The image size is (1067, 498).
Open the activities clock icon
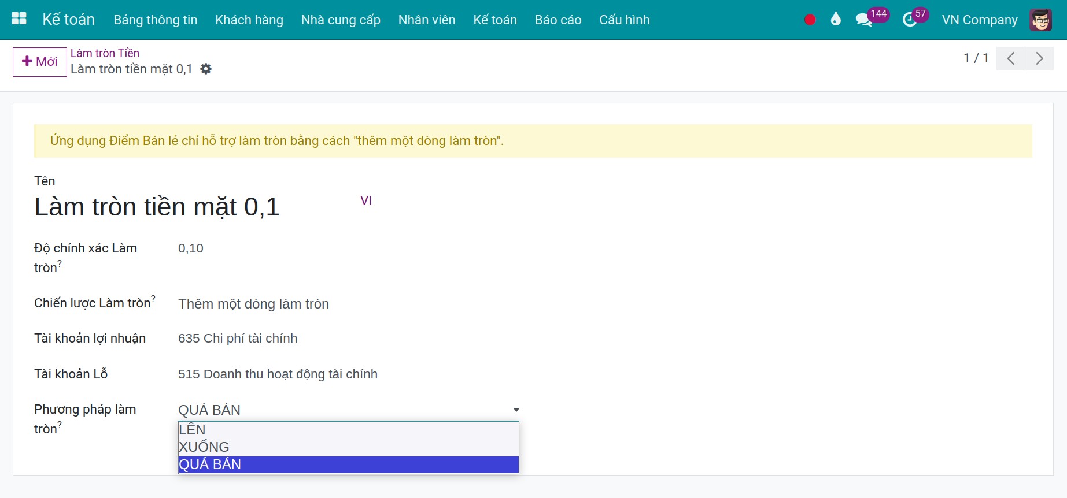click(910, 20)
